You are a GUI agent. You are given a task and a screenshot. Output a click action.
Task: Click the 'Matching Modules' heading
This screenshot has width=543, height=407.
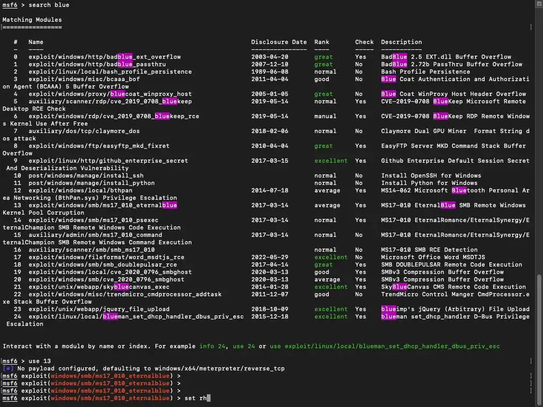click(x=32, y=20)
